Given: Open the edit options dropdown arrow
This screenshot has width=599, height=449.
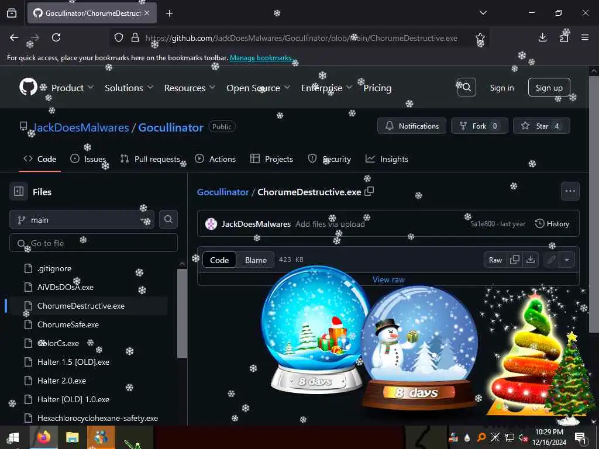Looking at the screenshot, I should click(567, 260).
